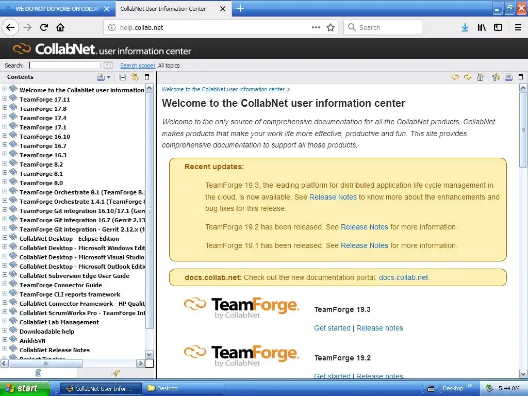Select the CollabNet User Information Center tab
The image size is (528, 396).
coord(163,9)
